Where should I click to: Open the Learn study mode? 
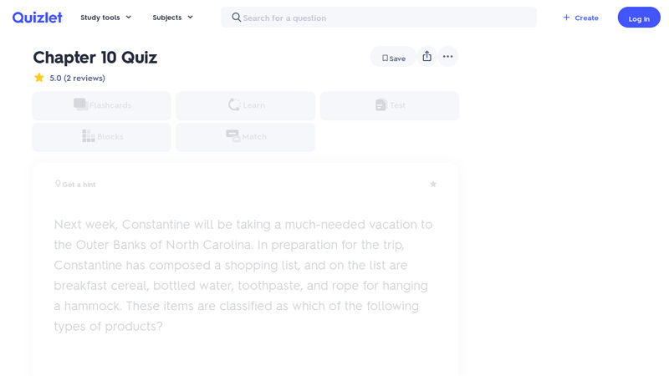tap(246, 105)
